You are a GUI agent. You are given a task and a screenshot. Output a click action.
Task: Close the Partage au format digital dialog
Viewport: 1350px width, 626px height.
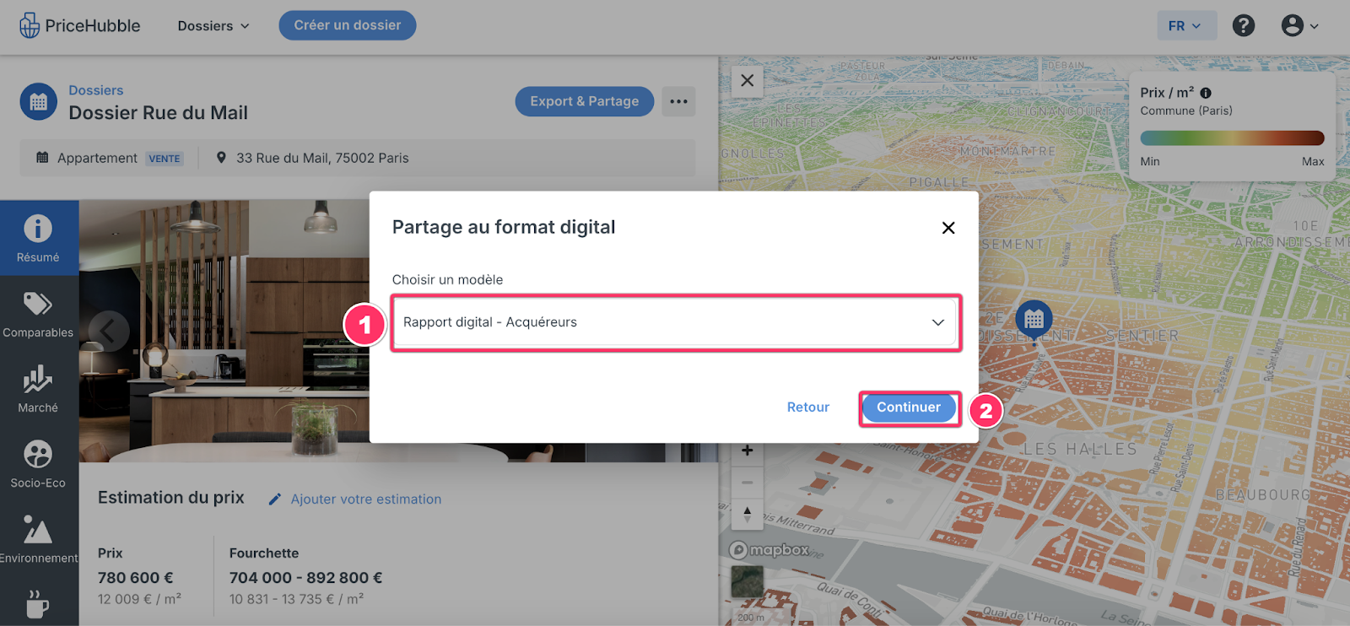click(948, 228)
